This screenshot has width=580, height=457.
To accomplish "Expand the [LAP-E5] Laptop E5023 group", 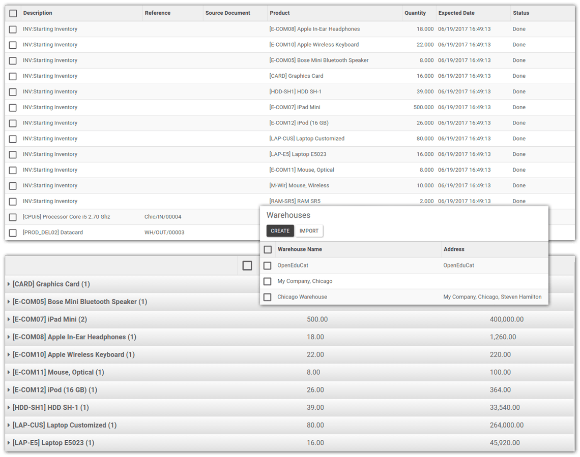I will tap(9, 442).
